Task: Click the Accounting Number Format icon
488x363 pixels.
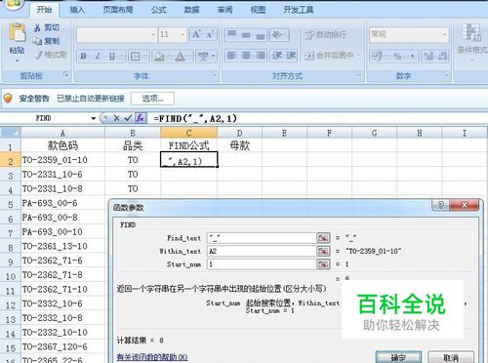Action: point(377,57)
